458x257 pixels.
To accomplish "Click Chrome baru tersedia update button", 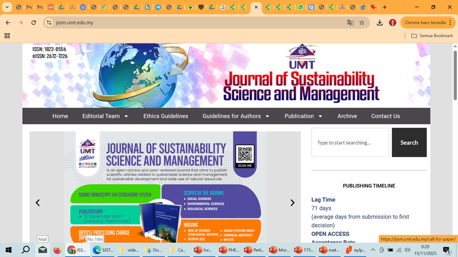I will click(425, 22).
